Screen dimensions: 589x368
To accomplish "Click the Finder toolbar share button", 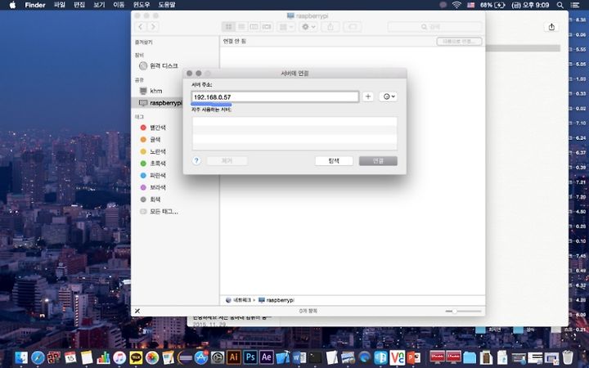I will [x=330, y=27].
